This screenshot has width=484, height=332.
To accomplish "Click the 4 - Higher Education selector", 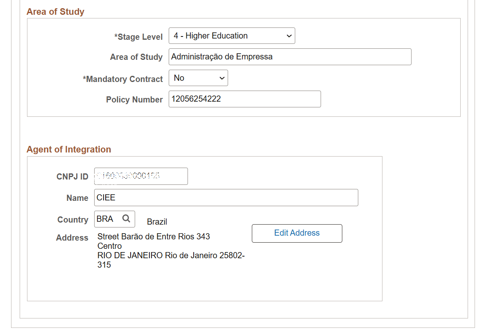I will (x=231, y=36).
